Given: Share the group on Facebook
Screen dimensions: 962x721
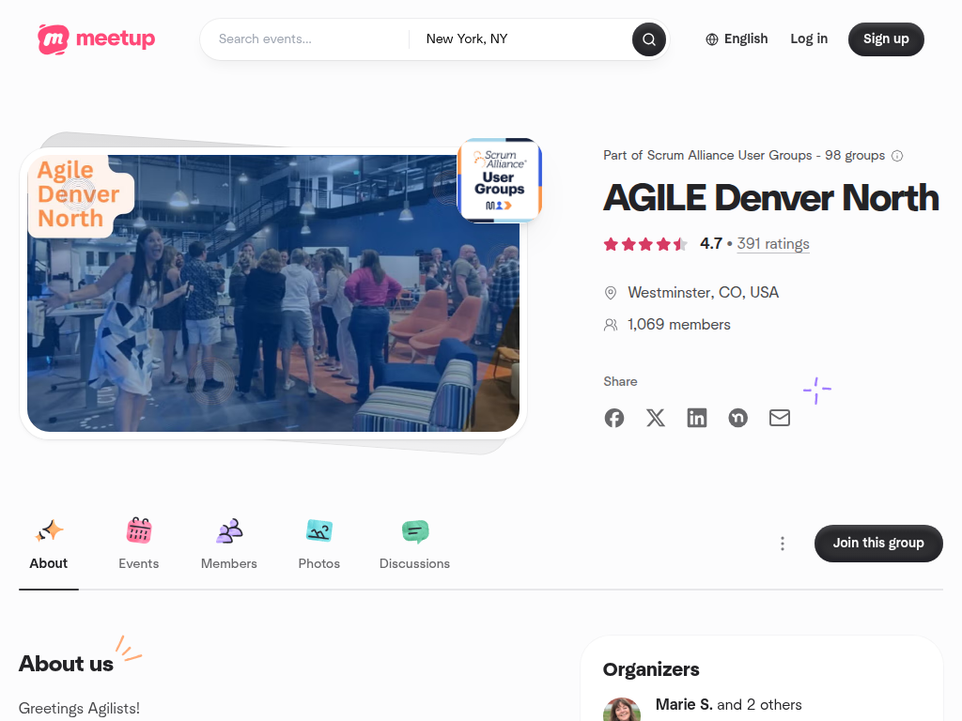Looking at the screenshot, I should (614, 418).
